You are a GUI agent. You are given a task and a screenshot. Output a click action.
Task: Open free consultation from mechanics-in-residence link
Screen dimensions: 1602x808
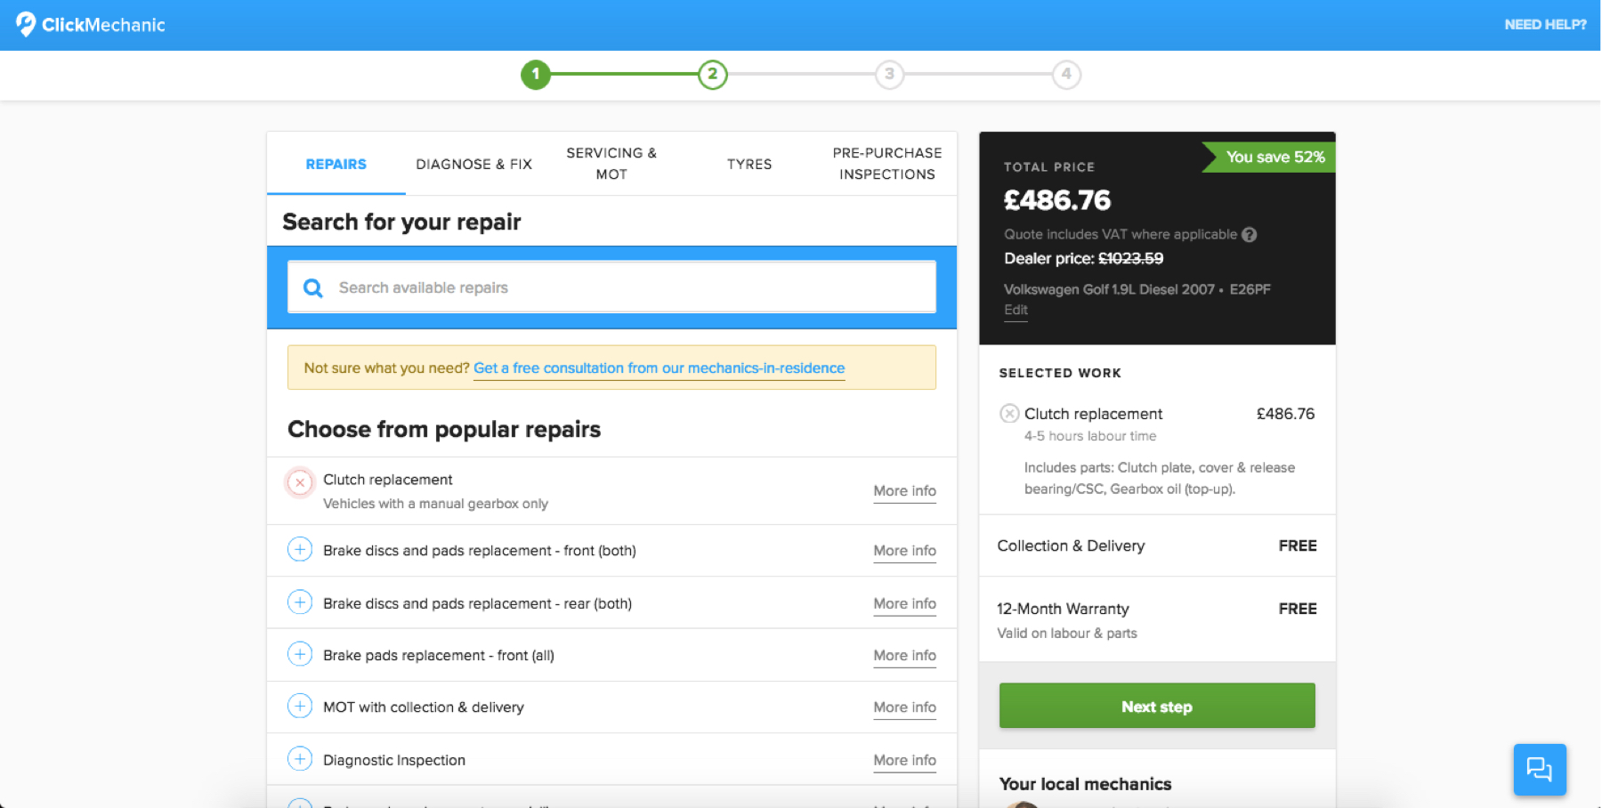pos(659,368)
